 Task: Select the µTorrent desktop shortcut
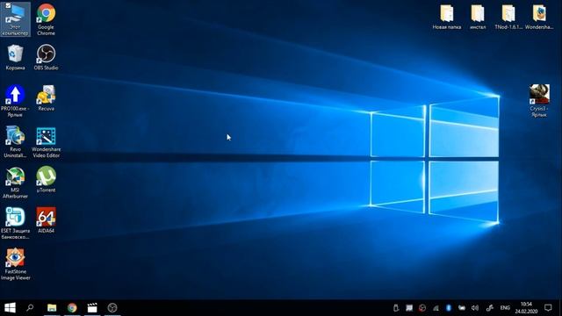point(46,179)
